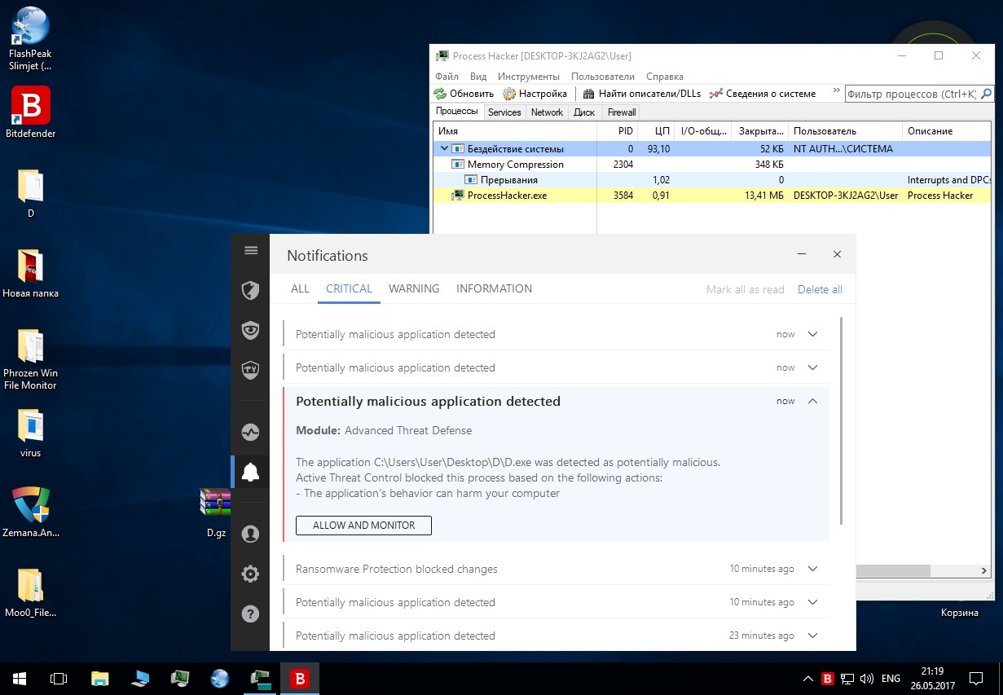Open the Инструменты menu

(x=528, y=77)
